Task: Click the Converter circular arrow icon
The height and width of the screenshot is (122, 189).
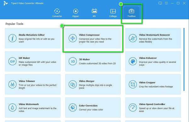Action: point(57,11)
